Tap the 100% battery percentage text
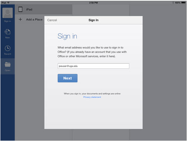The width and height of the screenshot is (187, 141). click(x=178, y=3)
